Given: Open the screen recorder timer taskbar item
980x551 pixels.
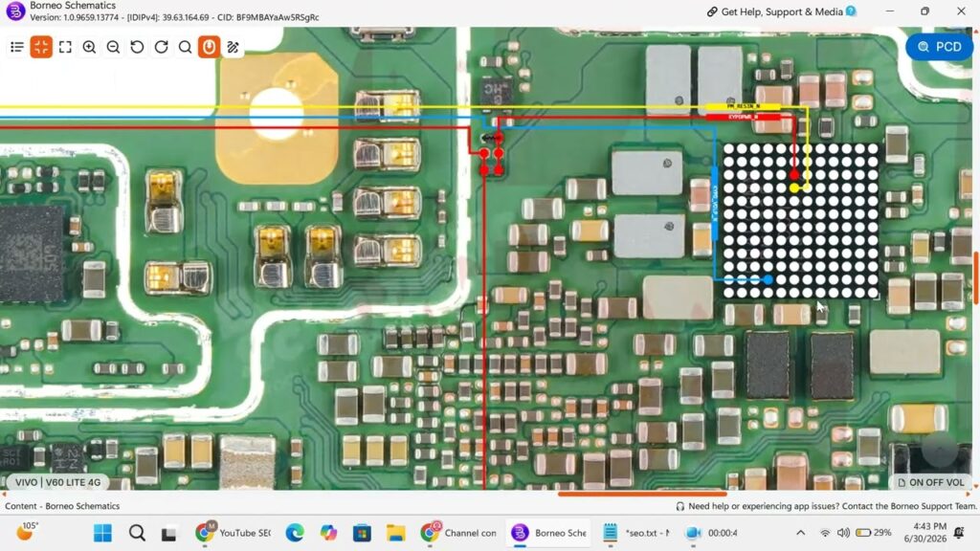Looking at the screenshot, I should [712, 533].
